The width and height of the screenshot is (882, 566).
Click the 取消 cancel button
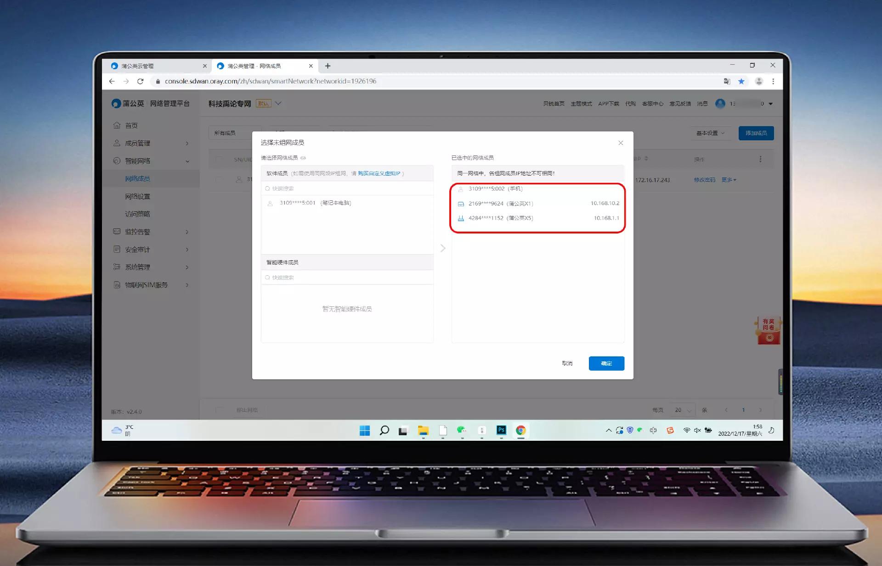(x=567, y=363)
